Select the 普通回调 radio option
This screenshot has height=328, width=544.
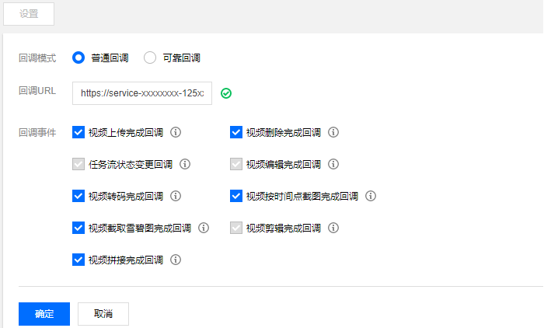click(x=78, y=58)
